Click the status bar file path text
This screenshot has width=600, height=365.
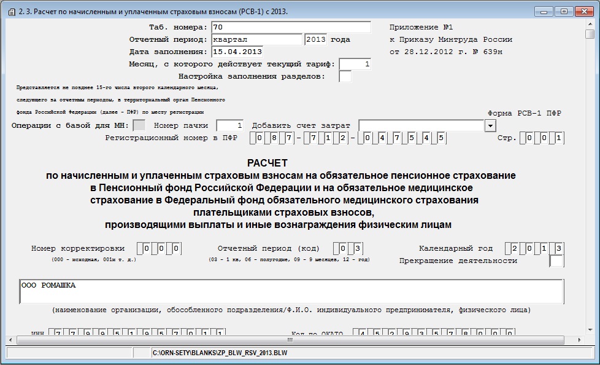[x=220, y=353]
